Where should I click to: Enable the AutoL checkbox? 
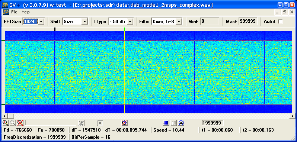pos(280,22)
